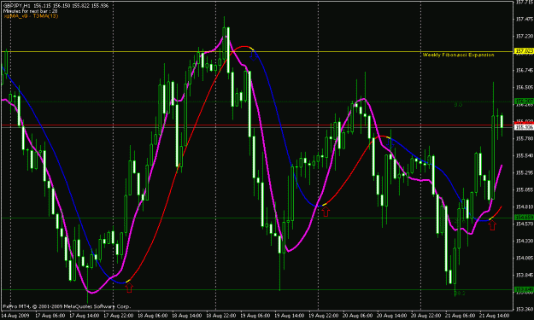Image resolution: width=534 pixels, height=320 pixels.
Task: Click the 157.475 price scale value
Action: [524, 19]
